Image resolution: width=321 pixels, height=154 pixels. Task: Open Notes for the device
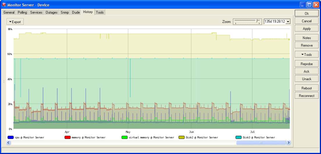coord(307,38)
